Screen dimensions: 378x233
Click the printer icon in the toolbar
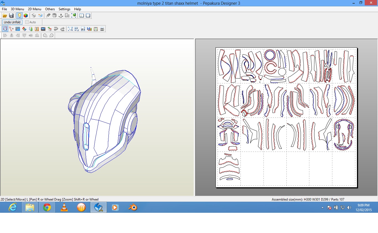point(102,29)
